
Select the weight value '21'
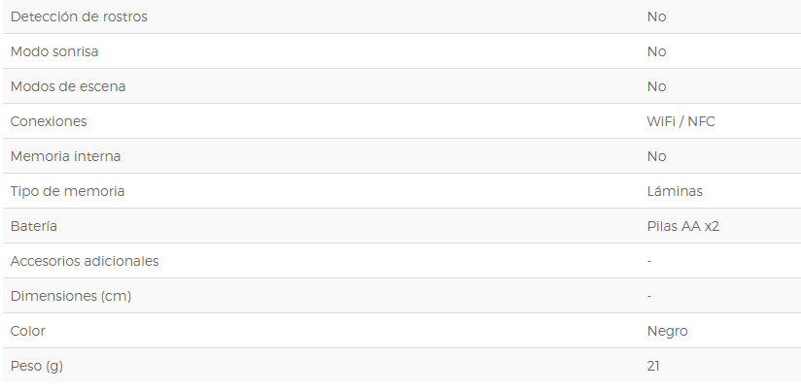pyautogui.click(x=653, y=366)
